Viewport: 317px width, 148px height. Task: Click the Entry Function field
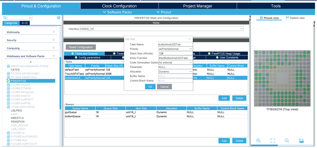175,58
